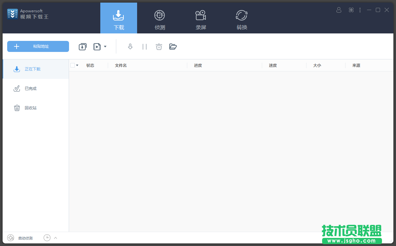
Task: Click the 文件名 column header
Action: [x=121, y=66]
